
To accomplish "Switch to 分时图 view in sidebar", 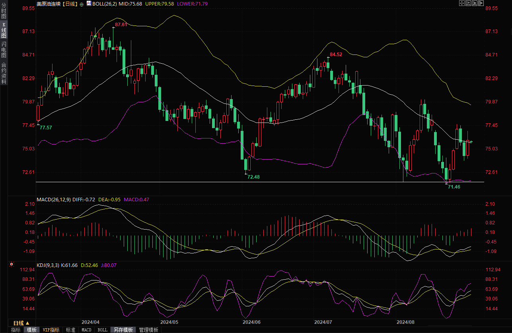I will point(4,11).
